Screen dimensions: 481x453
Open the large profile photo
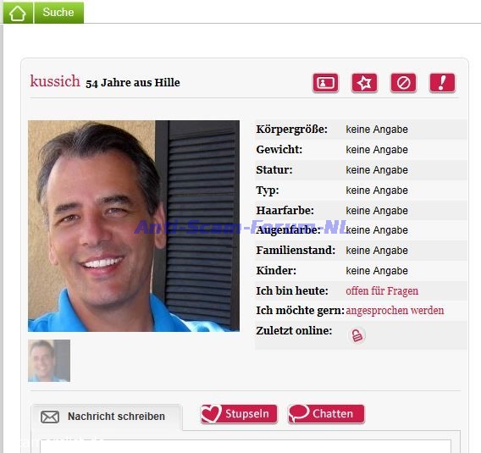pos(134,226)
